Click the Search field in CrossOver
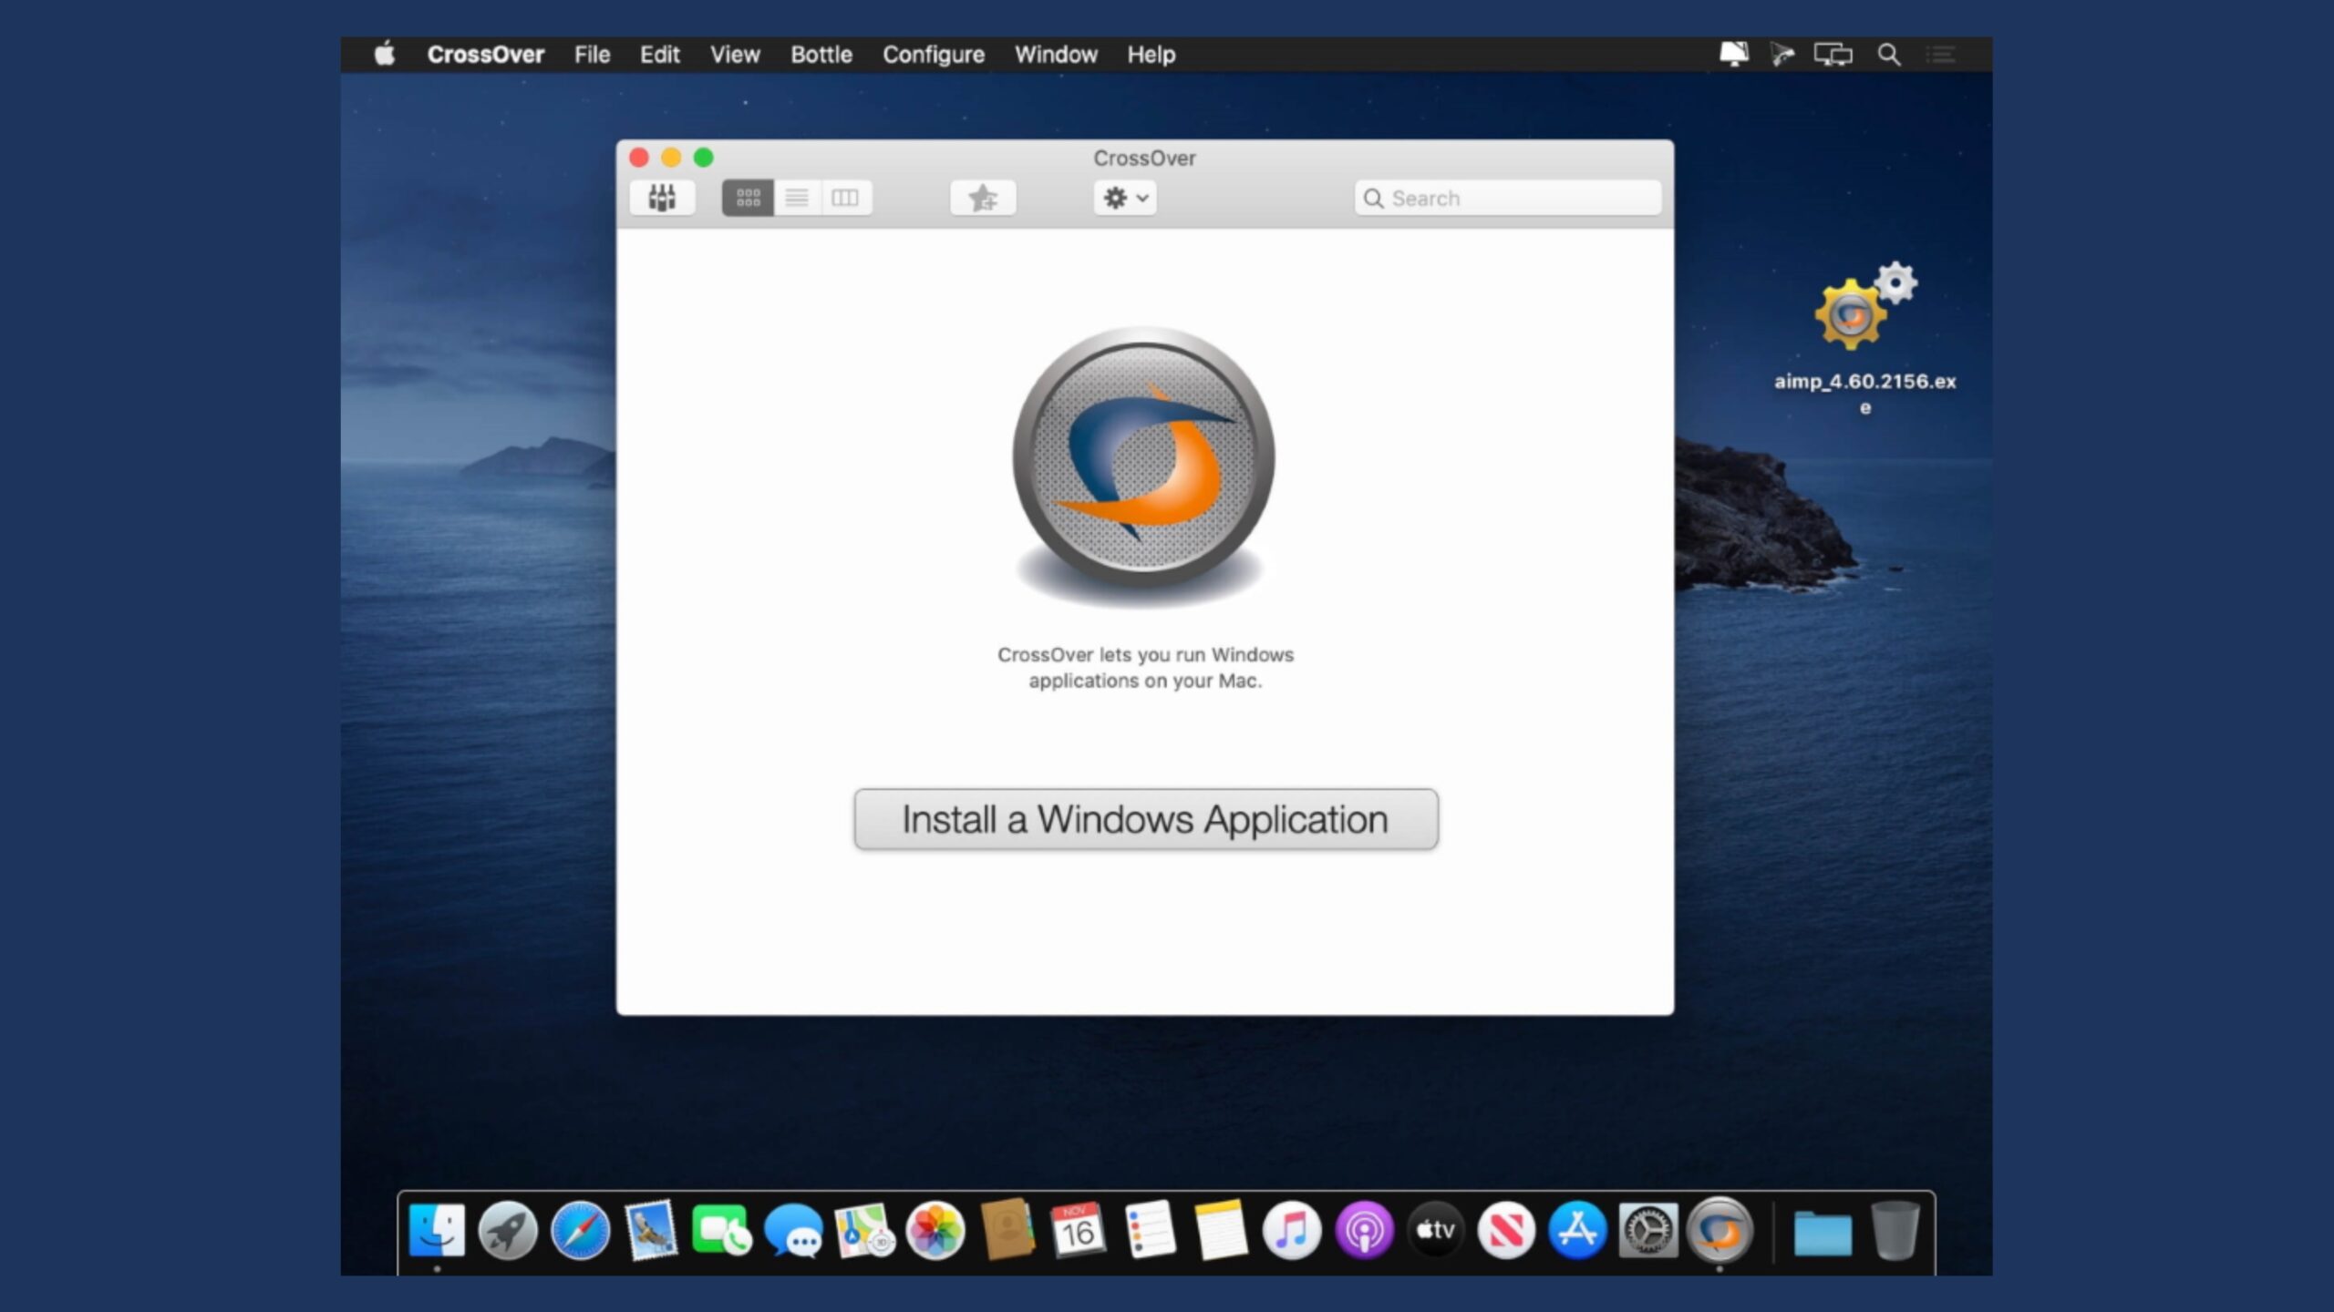The image size is (2334, 1312). 1508,199
